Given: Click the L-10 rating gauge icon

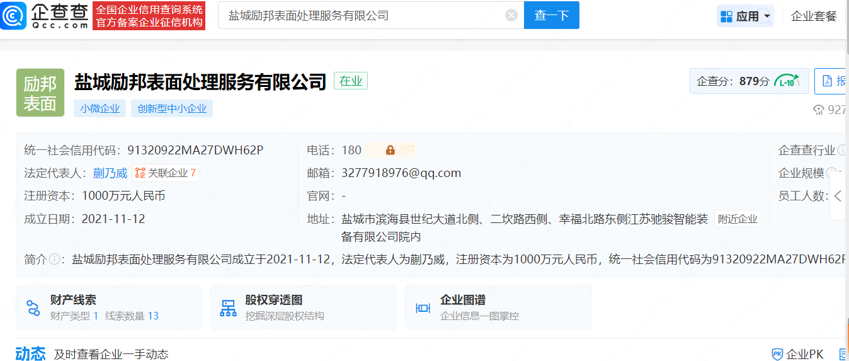Looking at the screenshot, I should point(787,81).
